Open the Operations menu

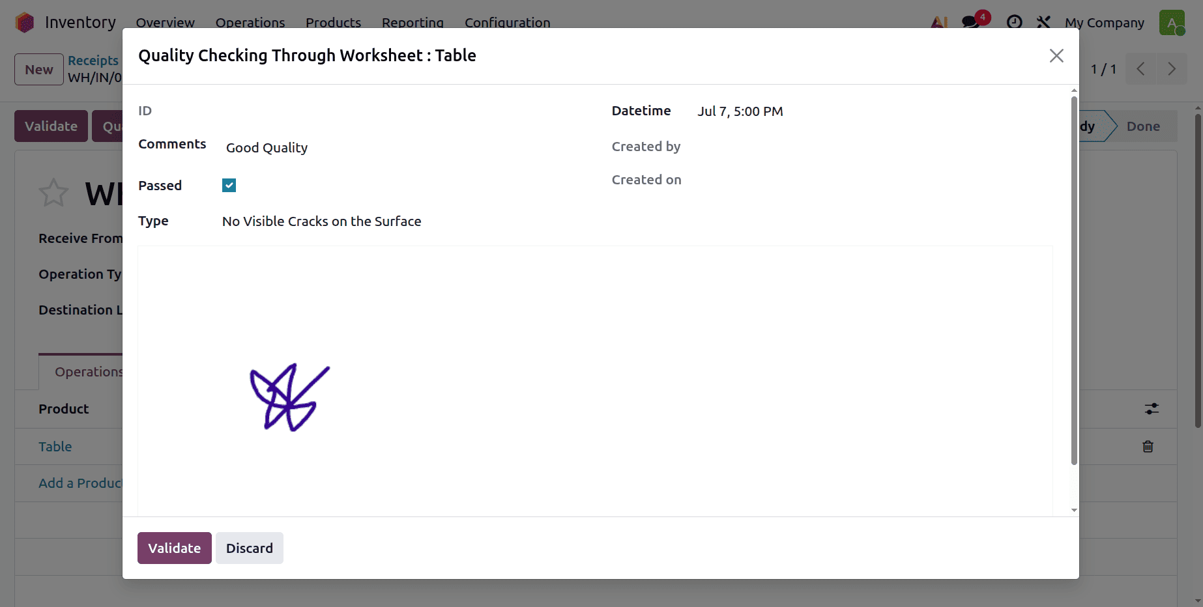pos(250,23)
